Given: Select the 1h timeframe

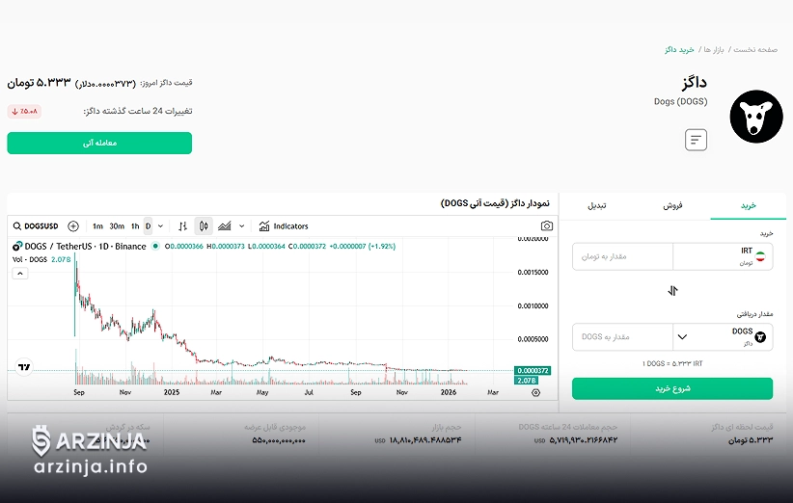Looking at the screenshot, I should pyautogui.click(x=135, y=226).
